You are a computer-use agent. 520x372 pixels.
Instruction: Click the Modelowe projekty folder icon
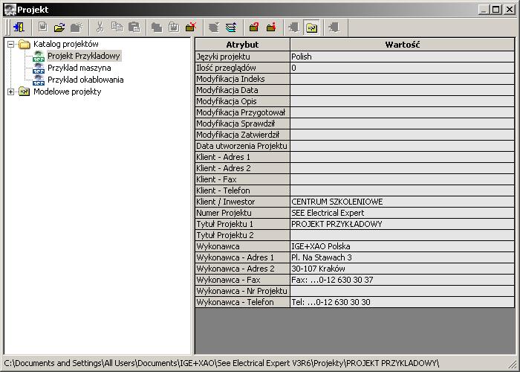click(x=25, y=91)
